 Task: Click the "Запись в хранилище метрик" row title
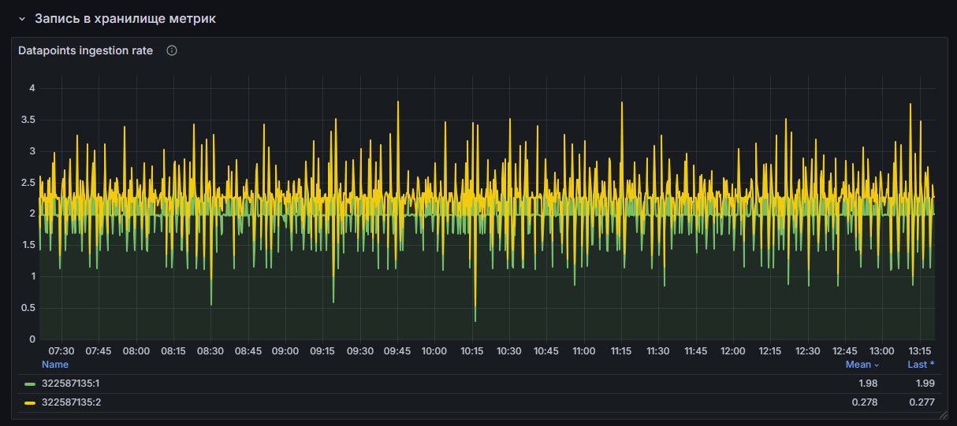pyautogui.click(x=125, y=19)
